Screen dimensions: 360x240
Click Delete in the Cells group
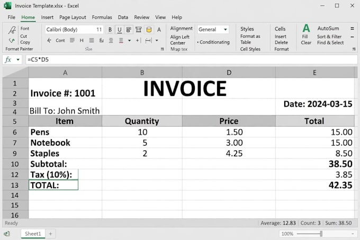(x=281, y=42)
